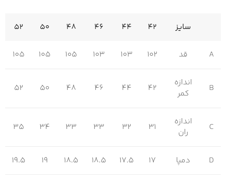Click thigh value ۳۱ in row C
Screen dimensions: 229x175
pos(152,126)
